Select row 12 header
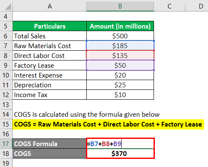This screenshot has width=208, height=167. [6, 95]
